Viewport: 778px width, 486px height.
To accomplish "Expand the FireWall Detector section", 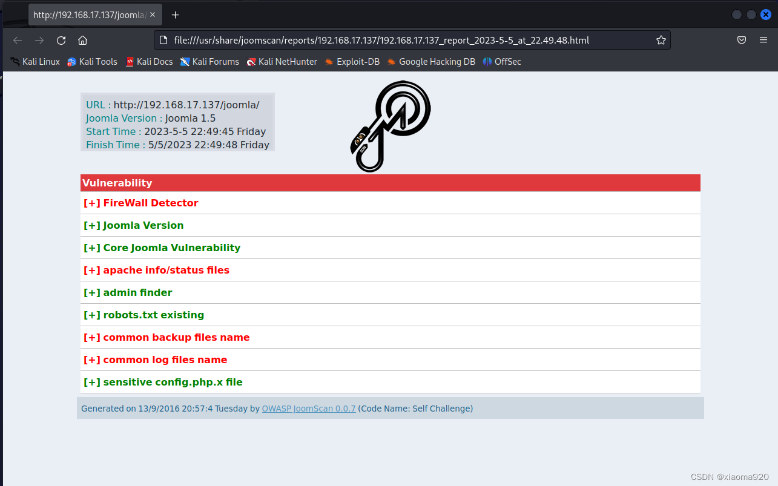I will click(x=391, y=203).
